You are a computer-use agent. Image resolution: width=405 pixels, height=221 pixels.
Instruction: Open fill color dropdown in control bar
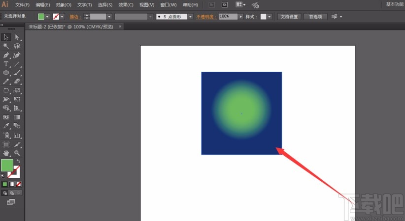[47, 17]
